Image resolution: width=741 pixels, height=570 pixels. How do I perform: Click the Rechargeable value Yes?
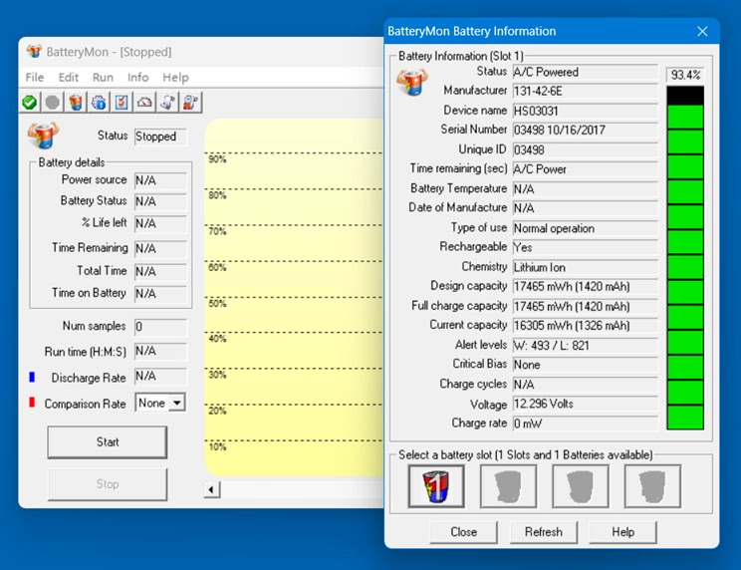click(x=585, y=247)
